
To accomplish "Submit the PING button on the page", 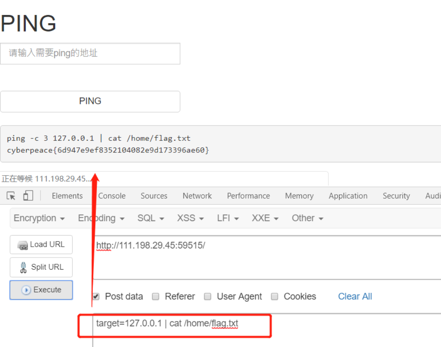I will pyautogui.click(x=90, y=101).
